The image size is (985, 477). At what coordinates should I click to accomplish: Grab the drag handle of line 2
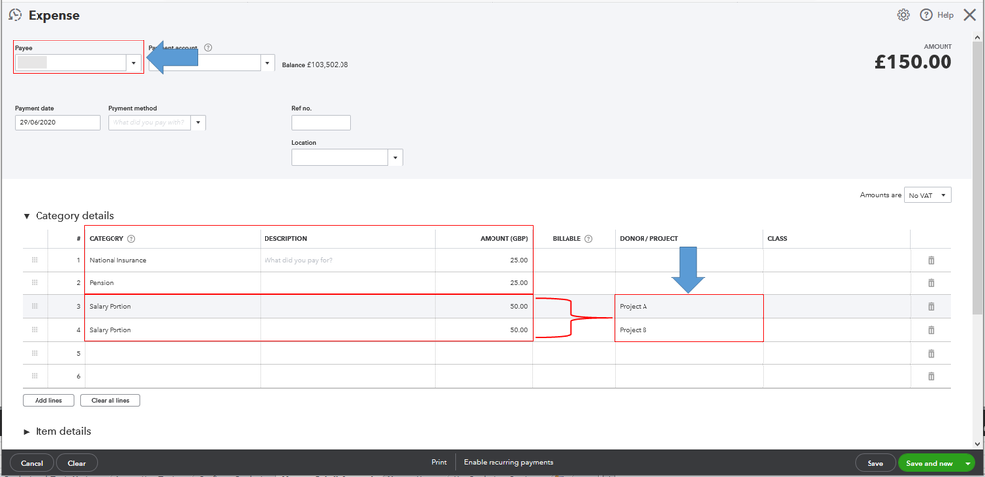35,282
